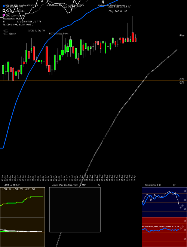This screenshot has height=247, width=187.
Task: Select the Day Vol: 0 M label
Action: [x=117, y=11]
